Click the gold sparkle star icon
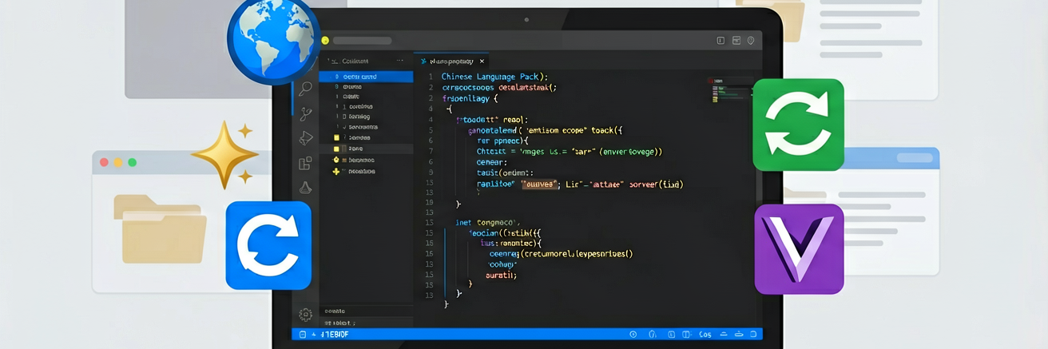The width and height of the screenshot is (1048, 349). pyautogui.click(x=224, y=154)
